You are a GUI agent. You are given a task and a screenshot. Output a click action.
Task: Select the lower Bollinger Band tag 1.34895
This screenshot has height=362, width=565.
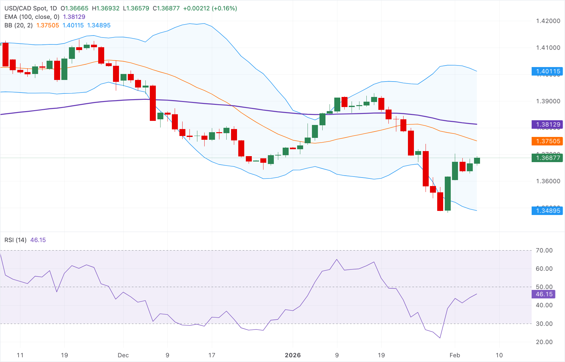[x=548, y=211]
